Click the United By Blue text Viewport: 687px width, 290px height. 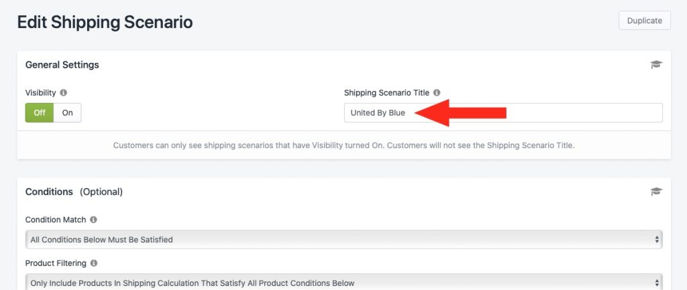378,113
